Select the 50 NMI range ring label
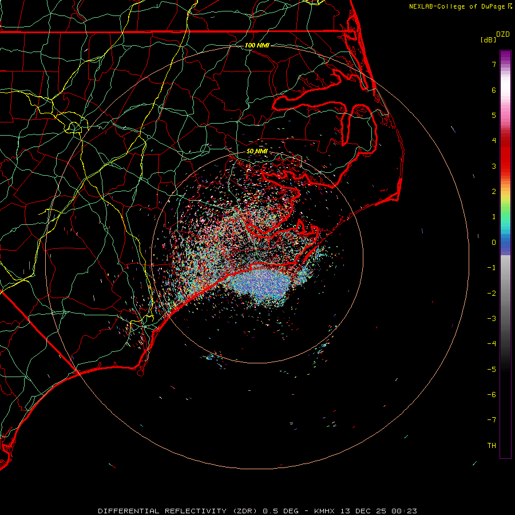 (x=257, y=151)
